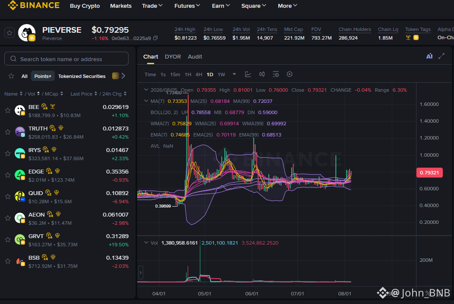This screenshot has height=304, width=454.
Task: Click the EDGE token icon
Action: pos(20,175)
